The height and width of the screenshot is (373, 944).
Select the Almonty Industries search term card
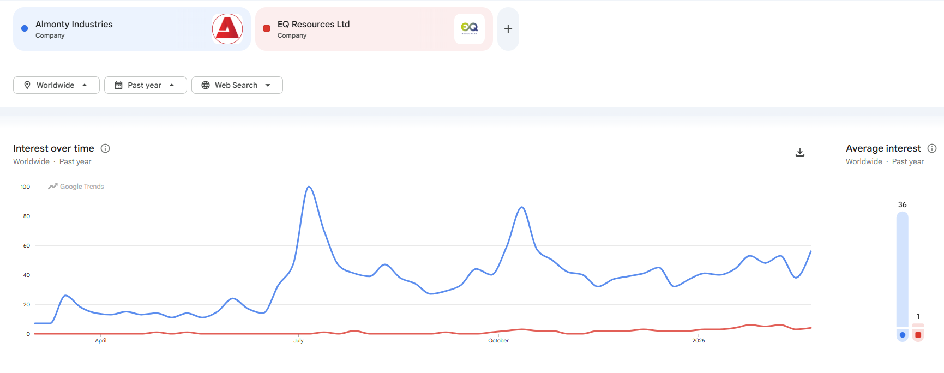point(132,29)
